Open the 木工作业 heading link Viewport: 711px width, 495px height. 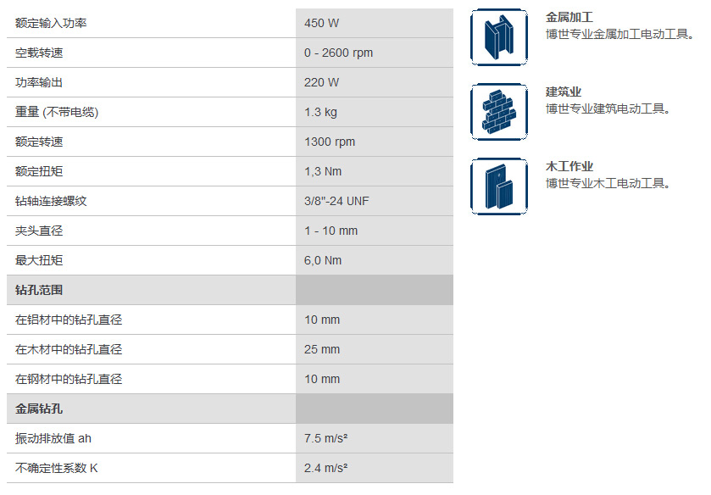(569, 166)
